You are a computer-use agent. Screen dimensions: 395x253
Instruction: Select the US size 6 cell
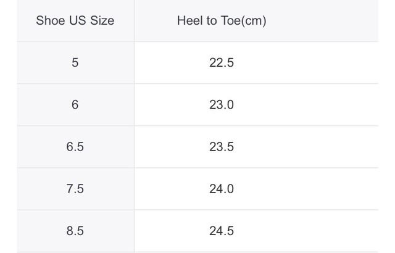coord(75,104)
